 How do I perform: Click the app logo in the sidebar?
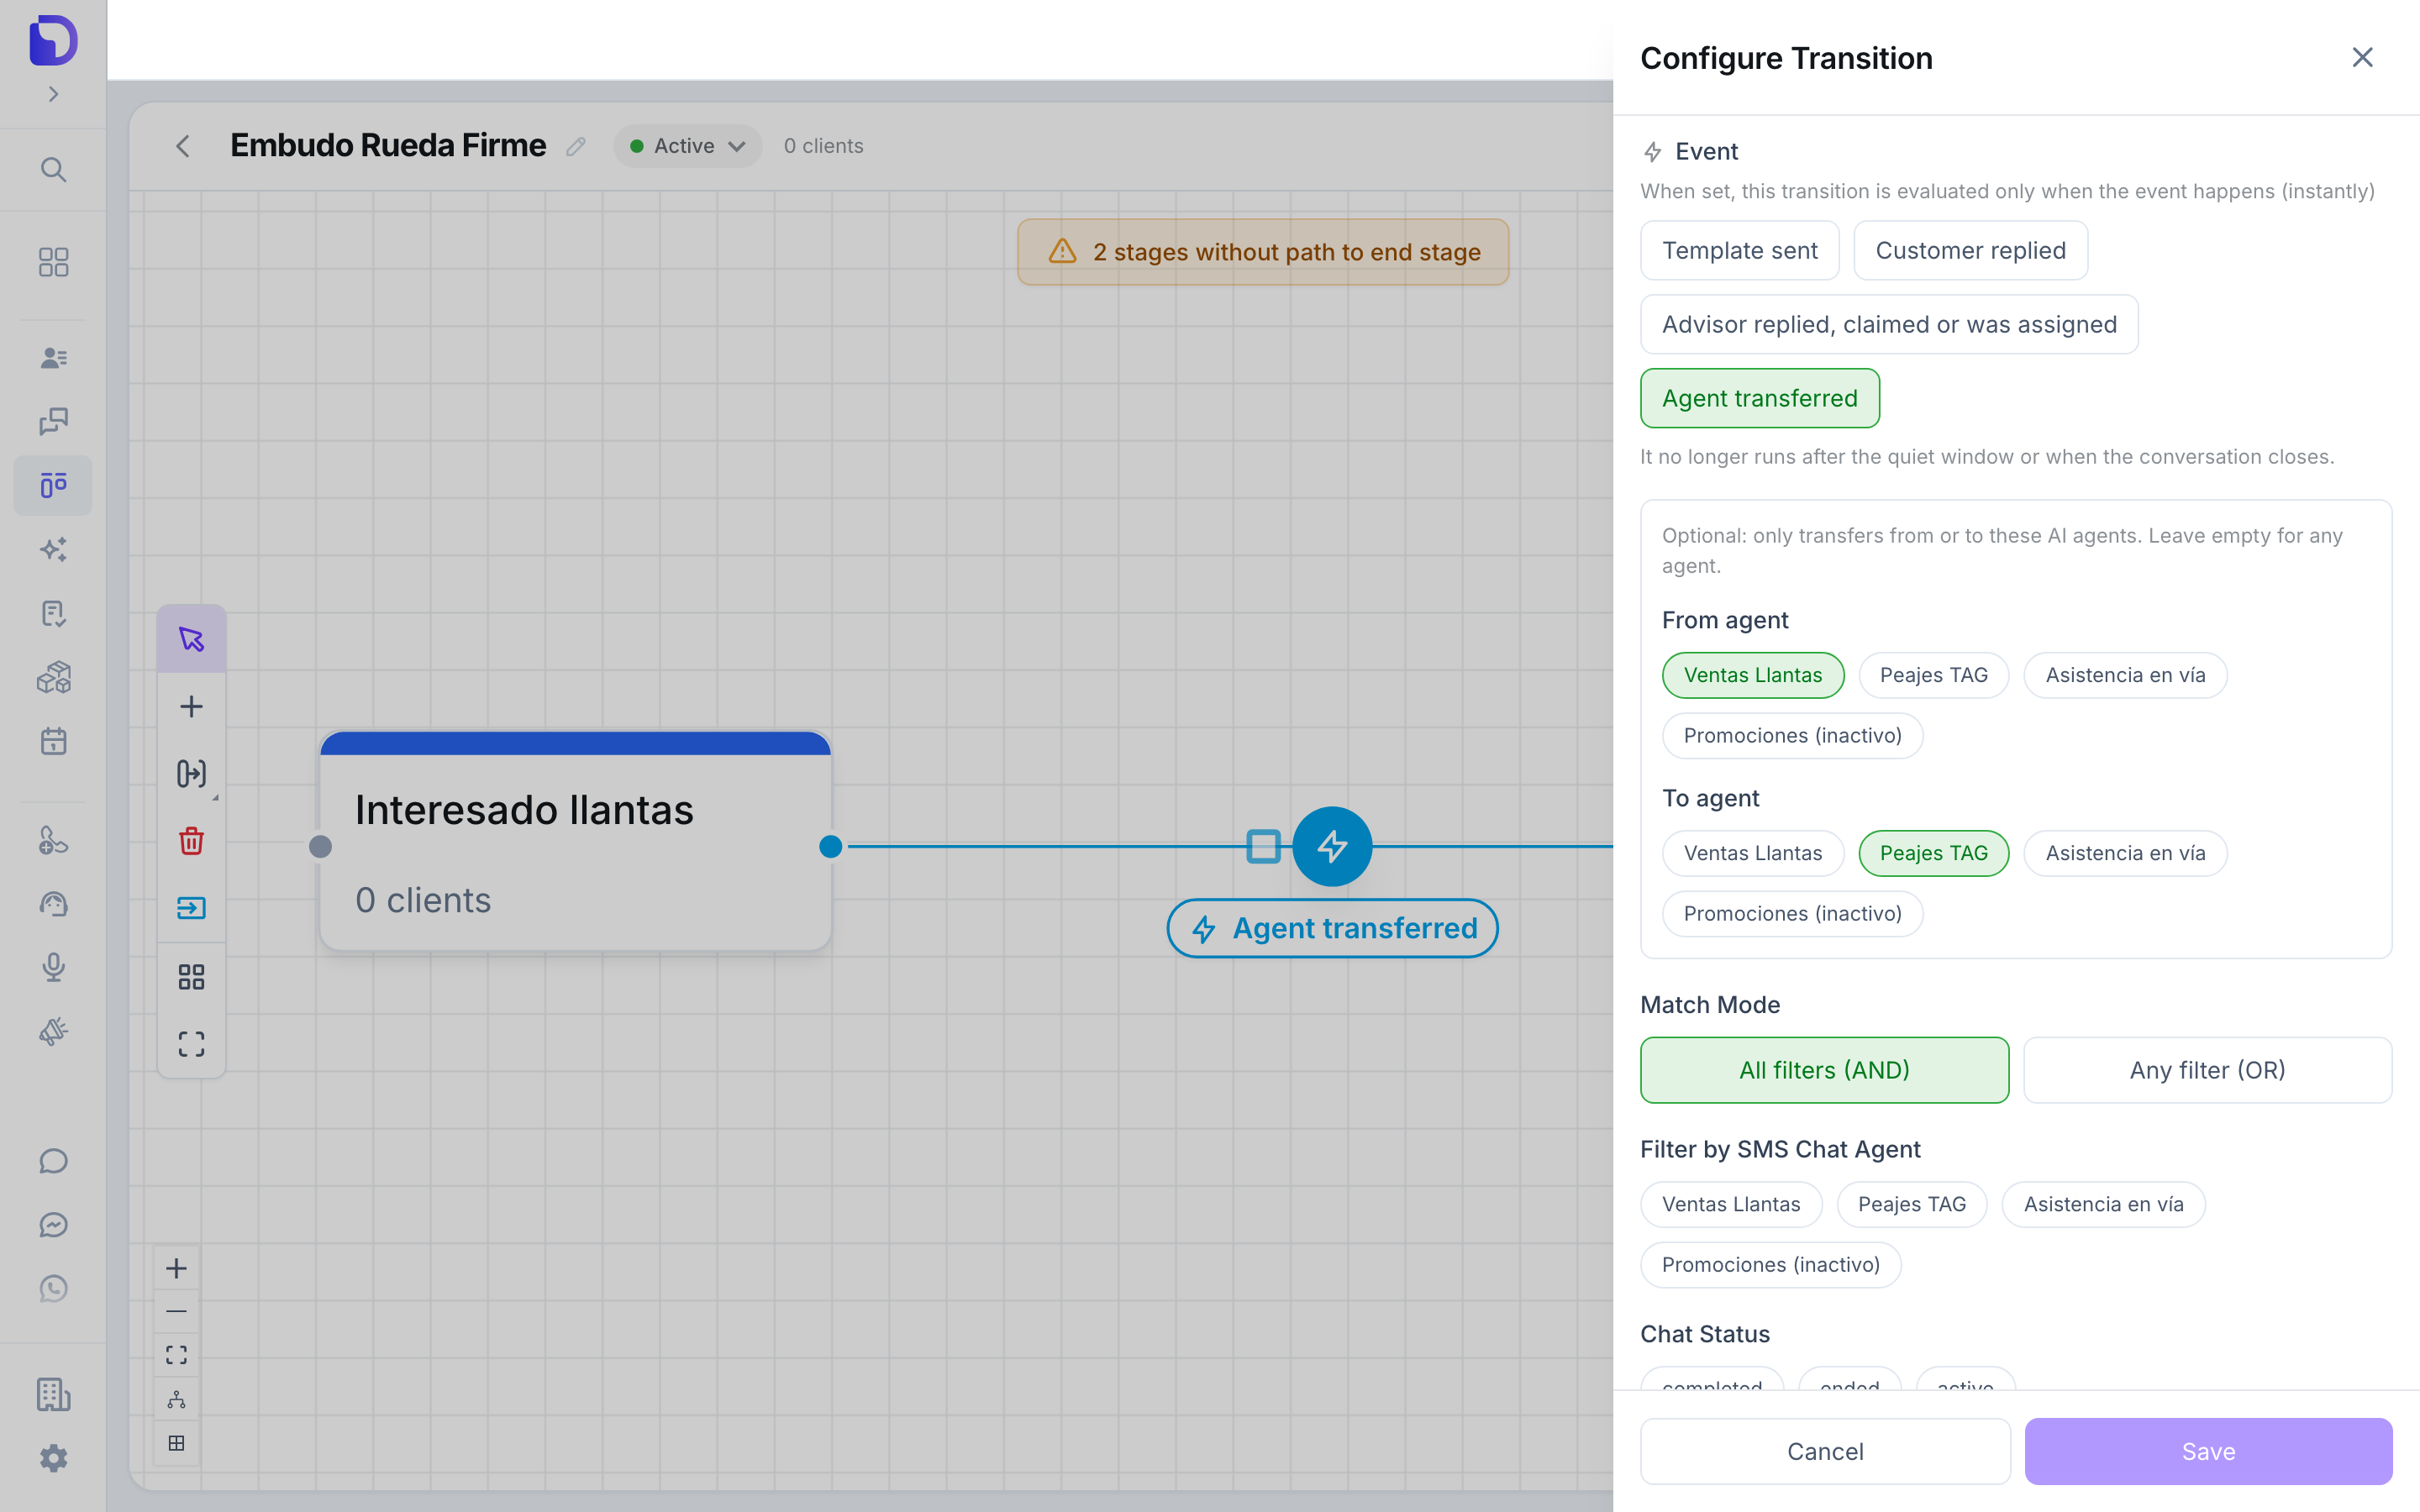tap(53, 40)
